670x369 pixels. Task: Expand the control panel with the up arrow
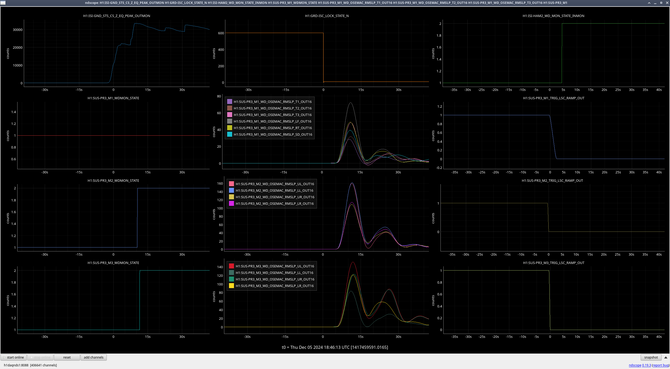coord(666,357)
